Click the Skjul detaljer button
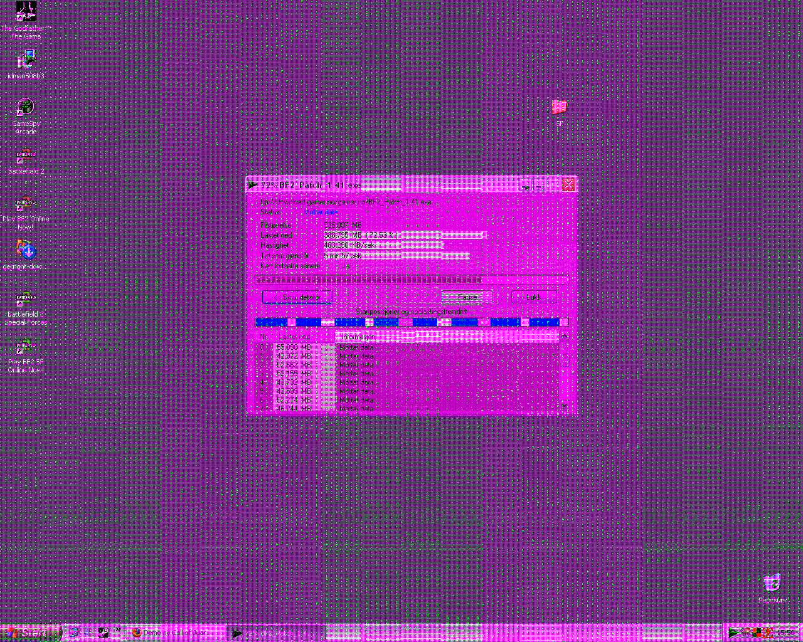 297,297
